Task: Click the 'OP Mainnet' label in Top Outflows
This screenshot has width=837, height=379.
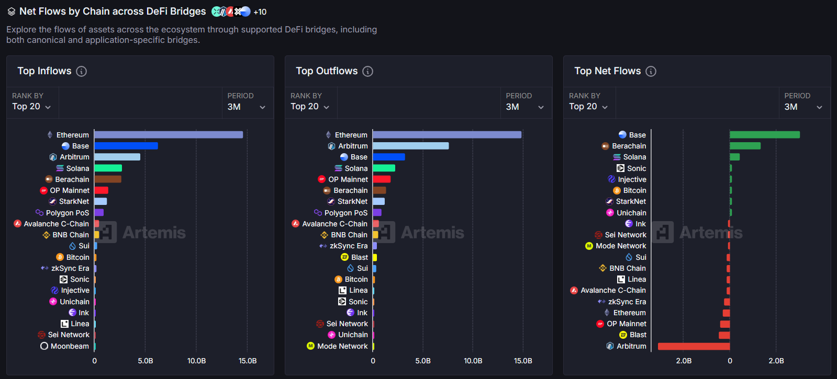Action: [348, 179]
